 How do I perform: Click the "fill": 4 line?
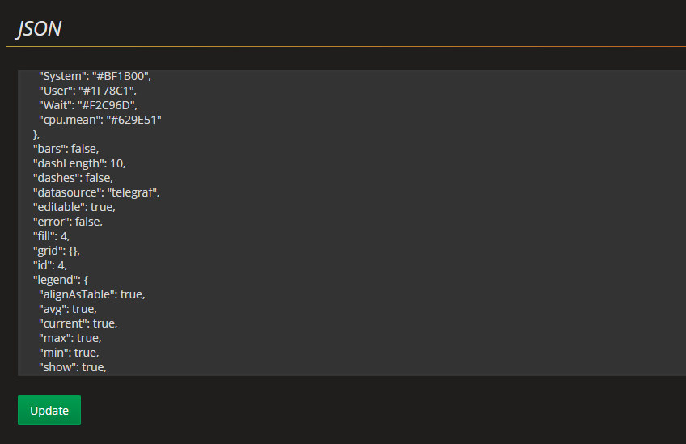pyautogui.click(x=51, y=236)
